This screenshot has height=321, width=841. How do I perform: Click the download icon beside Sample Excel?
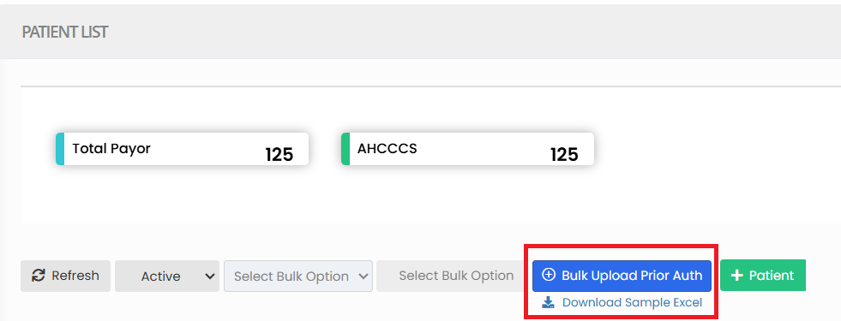548,303
